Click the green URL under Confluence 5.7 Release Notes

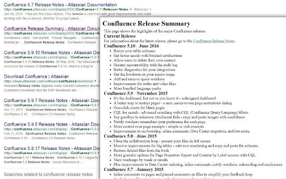point(66,9)
